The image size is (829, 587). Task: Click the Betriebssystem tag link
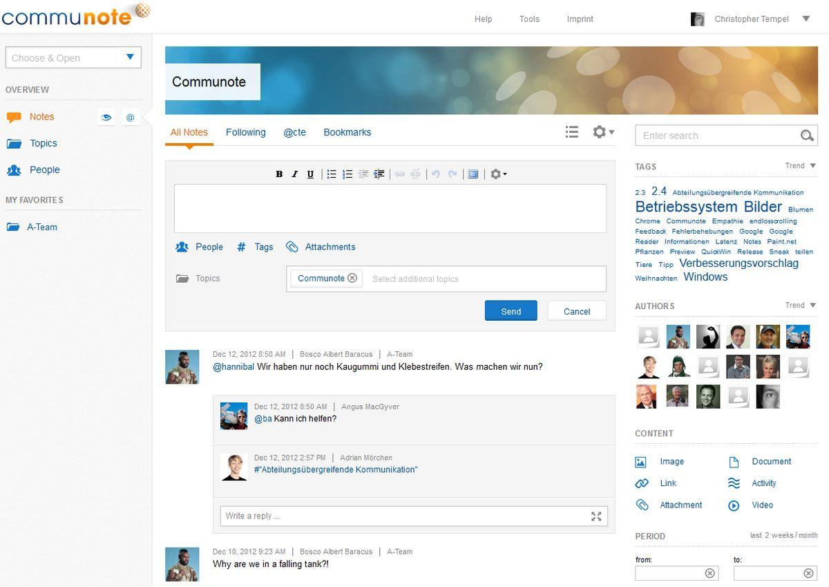coord(686,207)
